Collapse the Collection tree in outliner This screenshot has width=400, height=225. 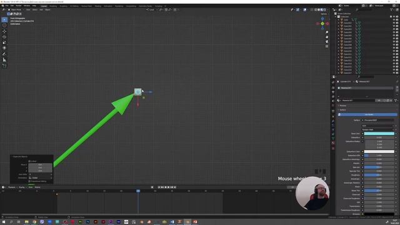[x=336, y=17]
